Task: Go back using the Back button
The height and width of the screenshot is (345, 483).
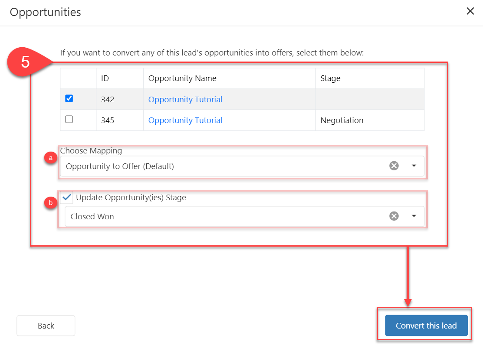Action: tap(46, 325)
